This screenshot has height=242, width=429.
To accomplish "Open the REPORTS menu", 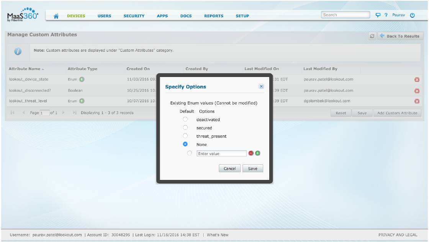I will pos(214,16).
